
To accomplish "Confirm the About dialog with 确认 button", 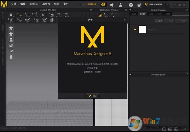I will (93, 96).
